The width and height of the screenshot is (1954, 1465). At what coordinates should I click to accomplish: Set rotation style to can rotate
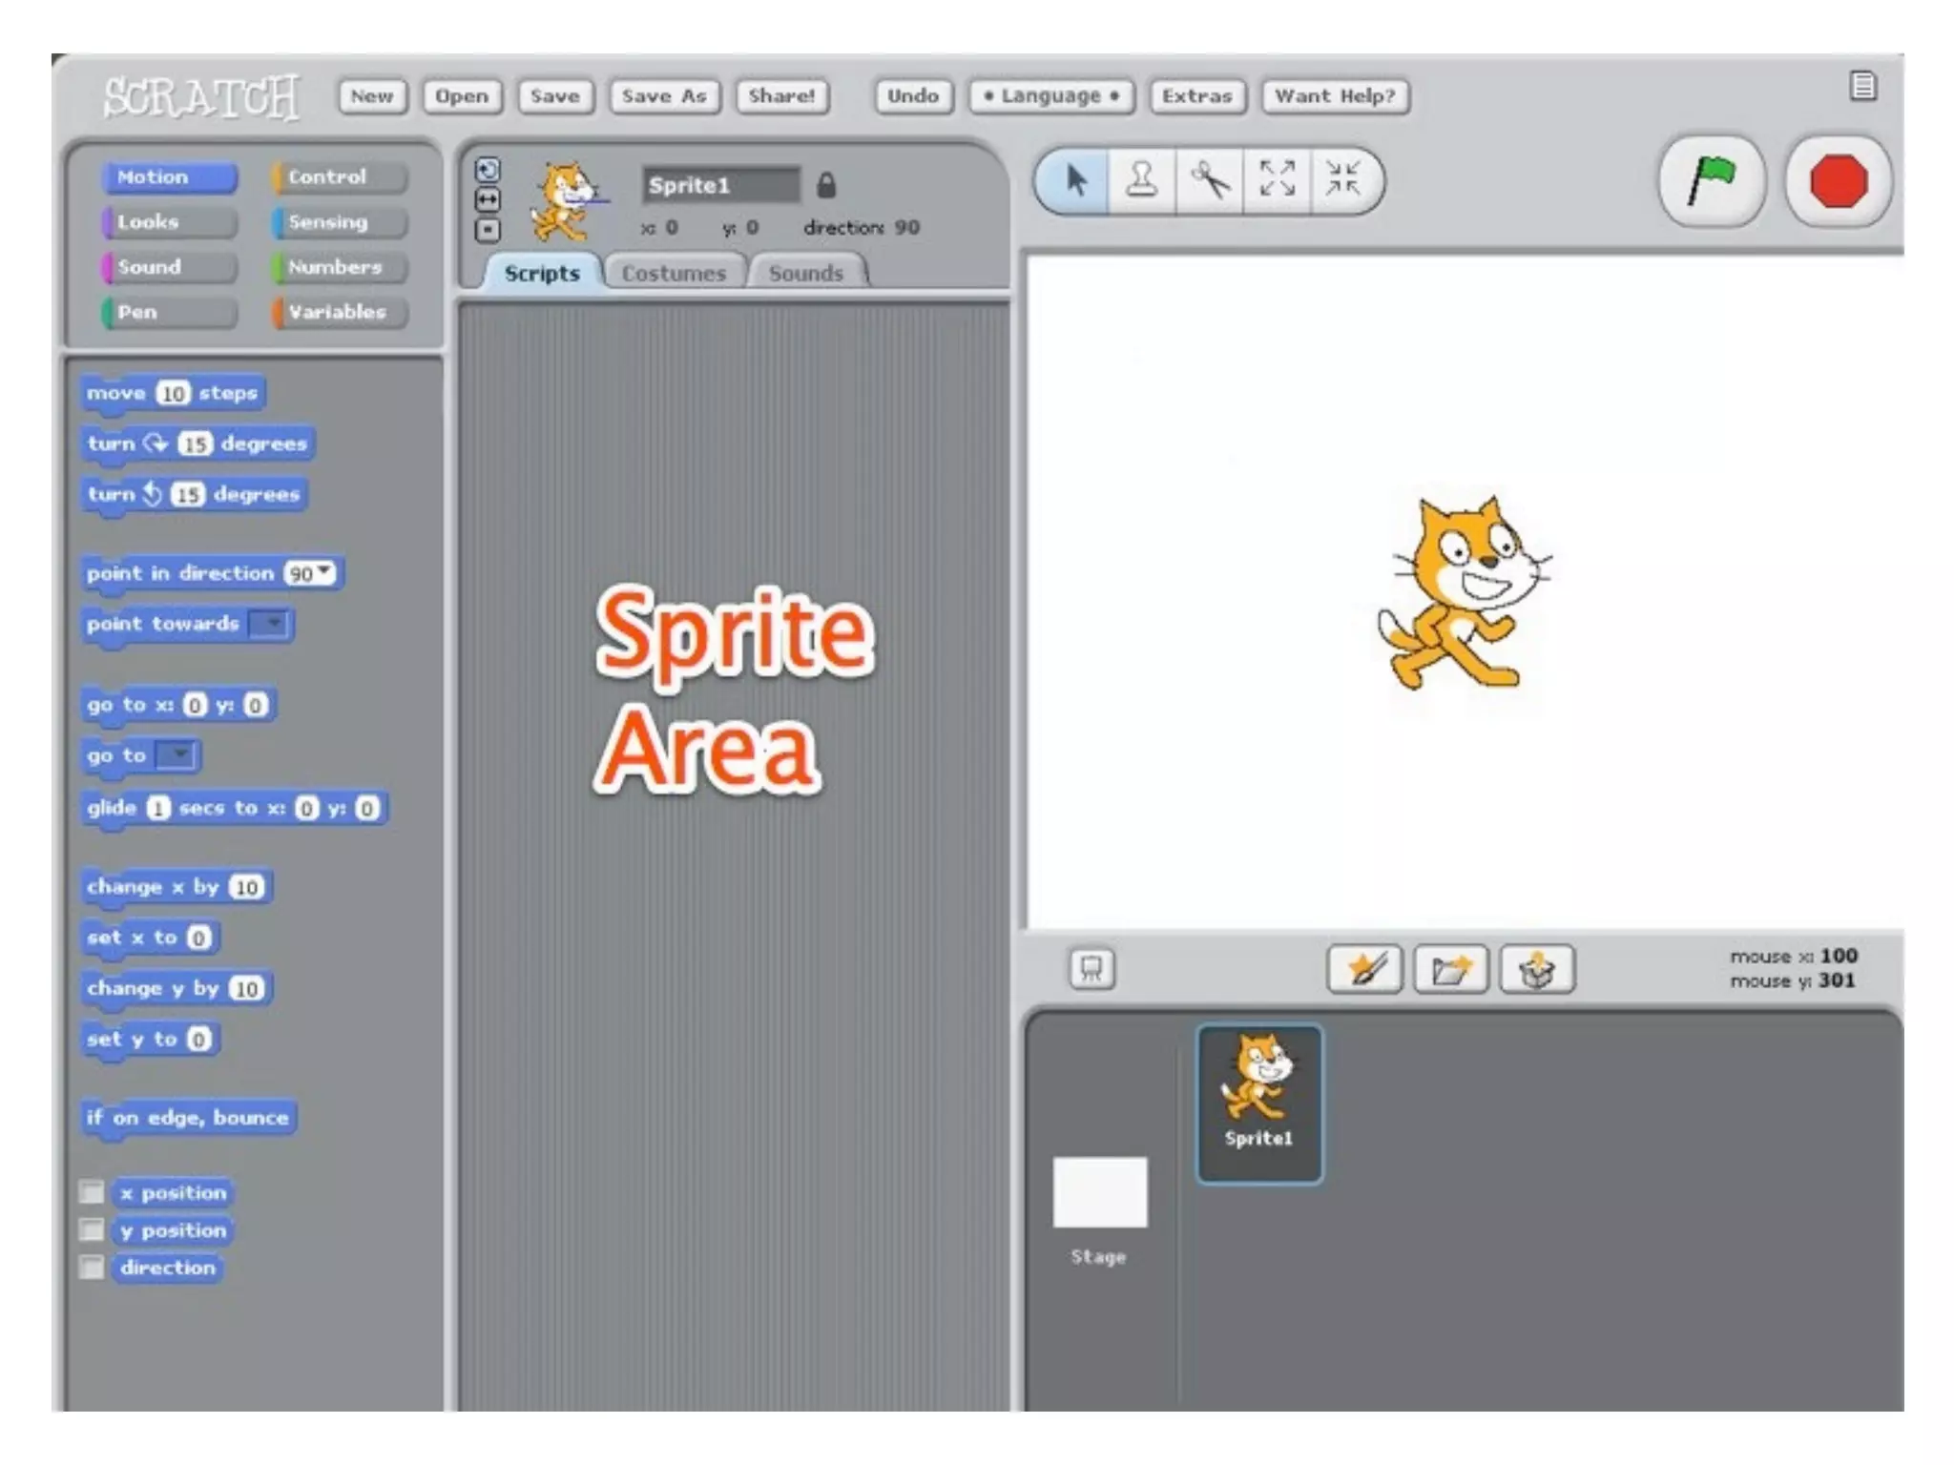488,170
